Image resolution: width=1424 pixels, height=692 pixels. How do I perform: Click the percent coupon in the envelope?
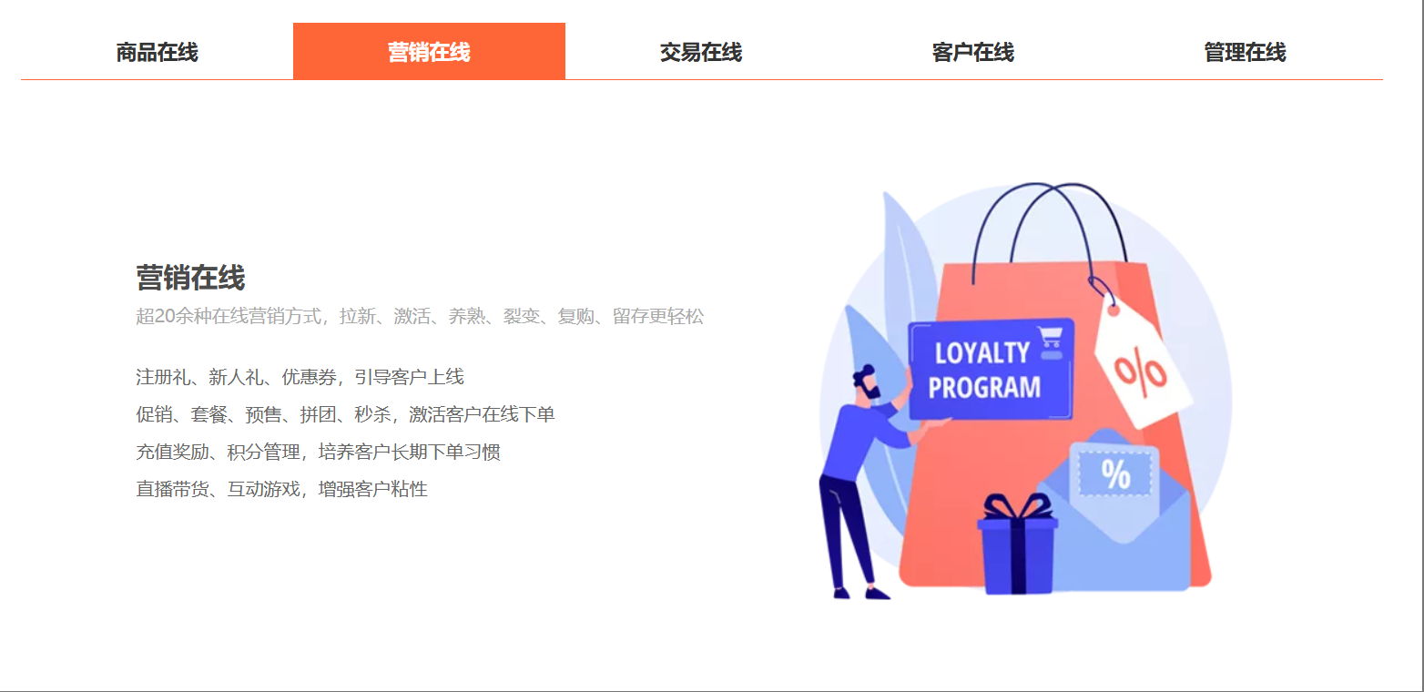tap(1115, 473)
